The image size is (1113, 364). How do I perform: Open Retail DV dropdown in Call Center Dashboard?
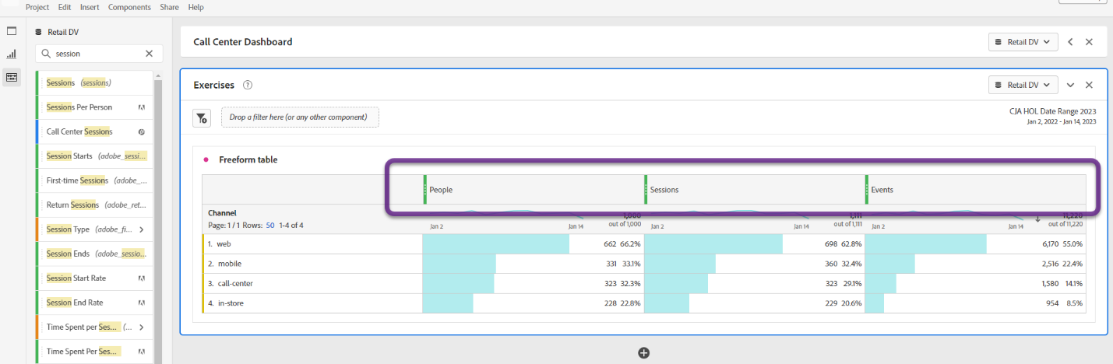(x=1023, y=42)
